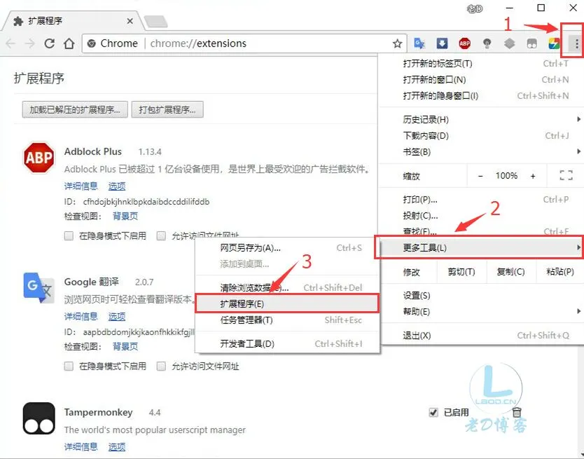Toggle Adblock Plus allow file URLs checkbox

coord(161,235)
